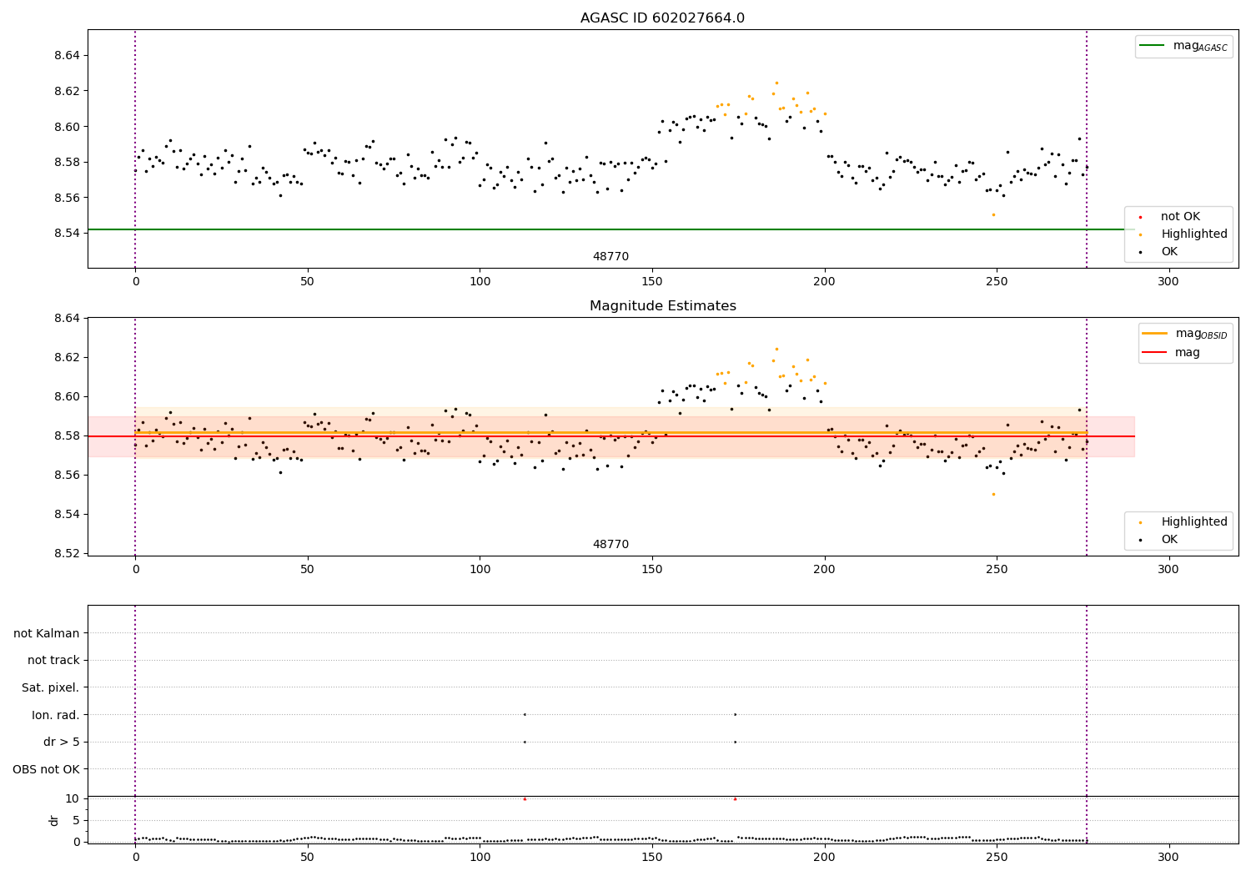
Task: Click the 'Magnitude Estimates' plot title
Action: [662, 306]
